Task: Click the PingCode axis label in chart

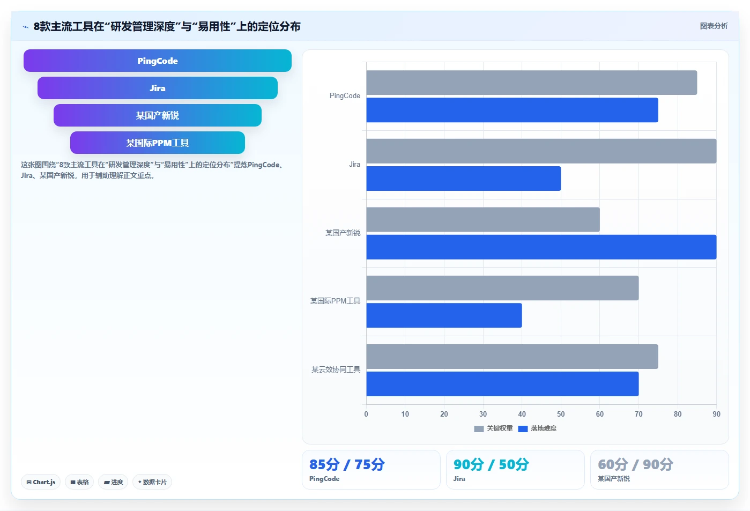Action: click(x=345, y=96)
